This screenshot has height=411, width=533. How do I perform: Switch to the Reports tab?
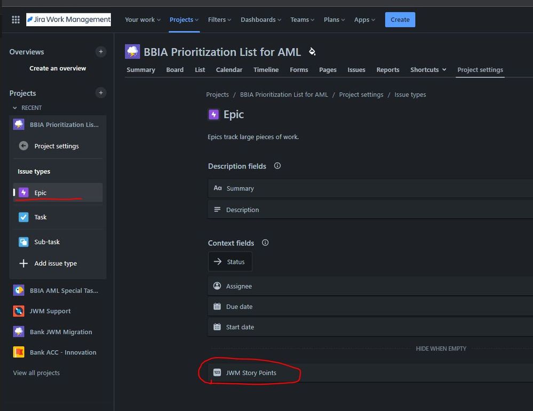(388, 70)
